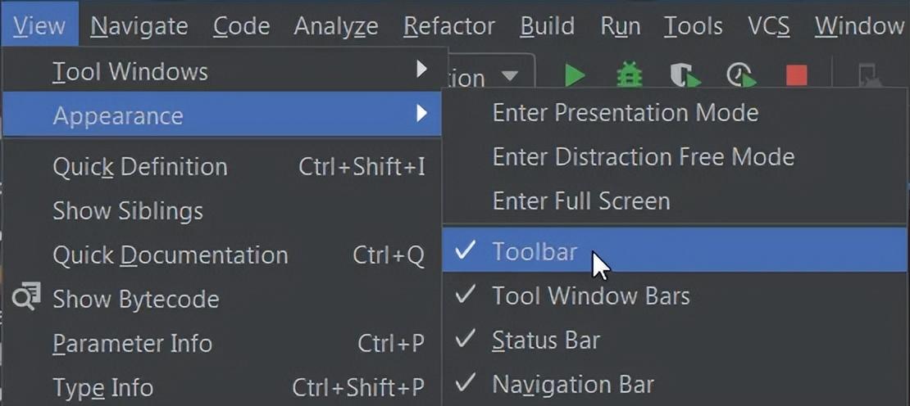Start debugging with the green bug icon
Screen dimensions: 910x406
click(x=629, y=76)
